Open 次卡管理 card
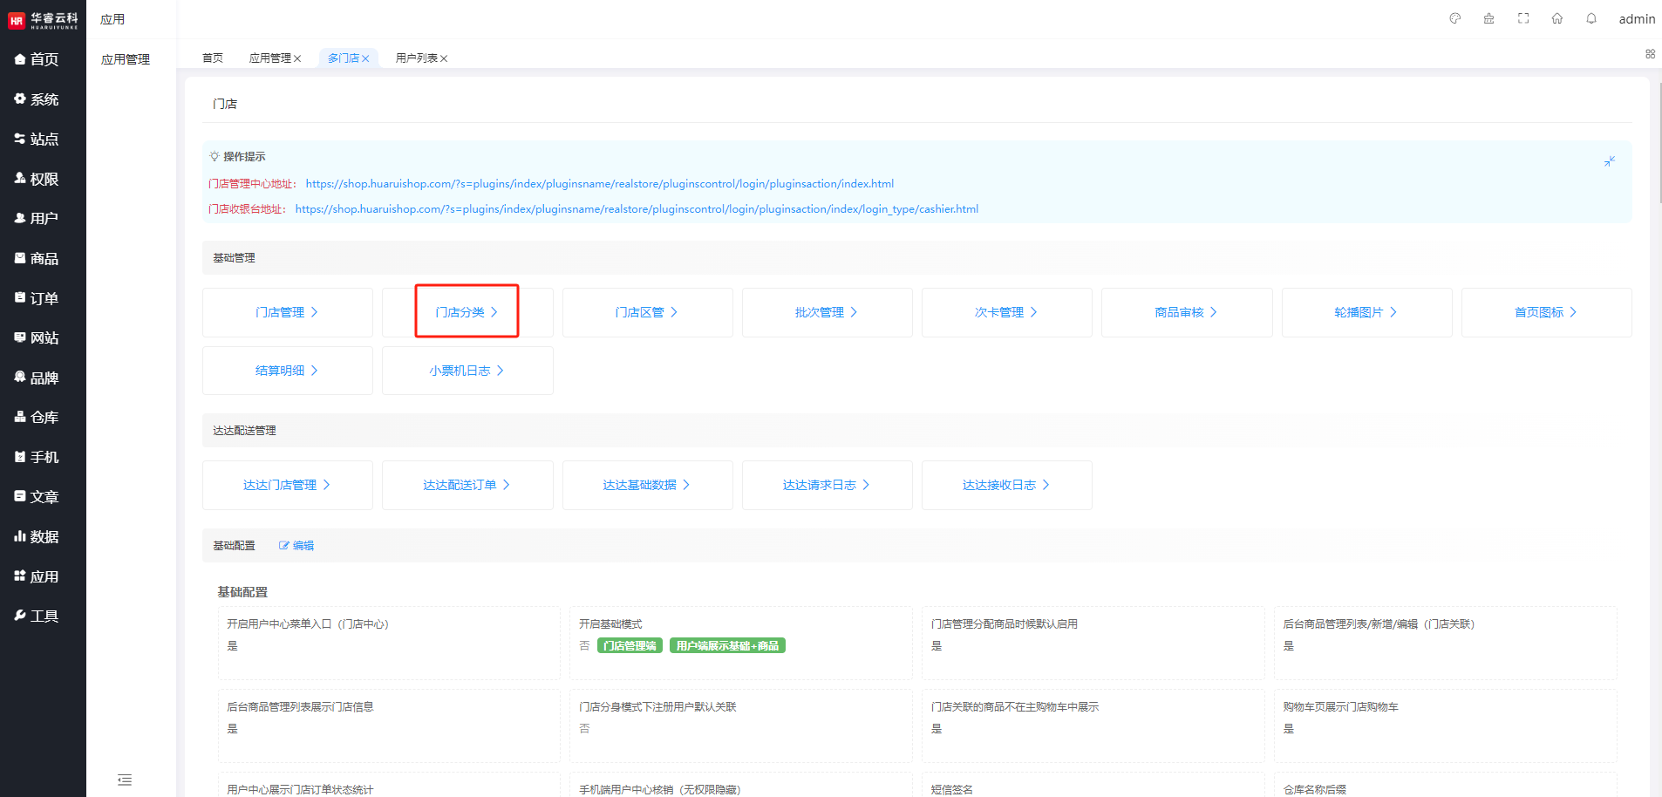This screenshot has width=1662, height=797. (1006, 312)
